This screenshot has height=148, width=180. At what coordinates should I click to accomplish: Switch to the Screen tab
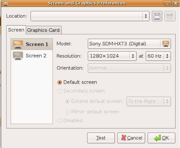click(16, 30)
